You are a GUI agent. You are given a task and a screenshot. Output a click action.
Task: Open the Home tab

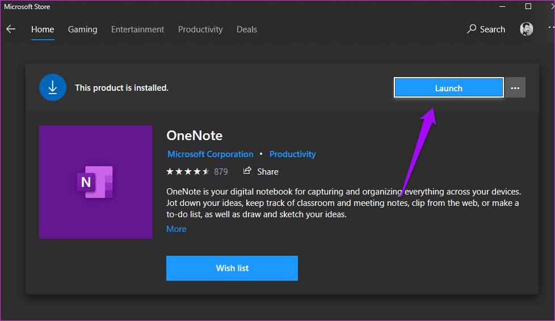pos(43,29)
